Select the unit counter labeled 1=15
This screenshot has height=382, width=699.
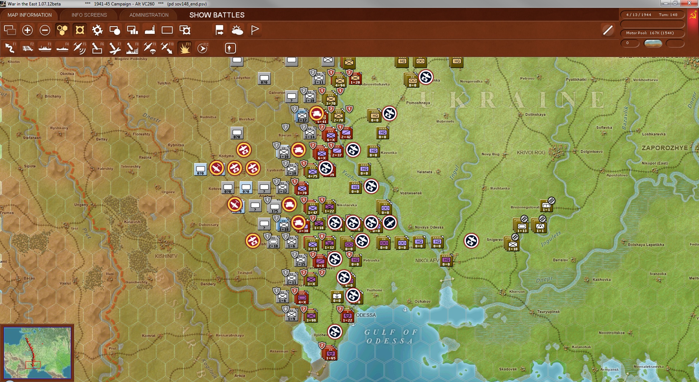301,260
